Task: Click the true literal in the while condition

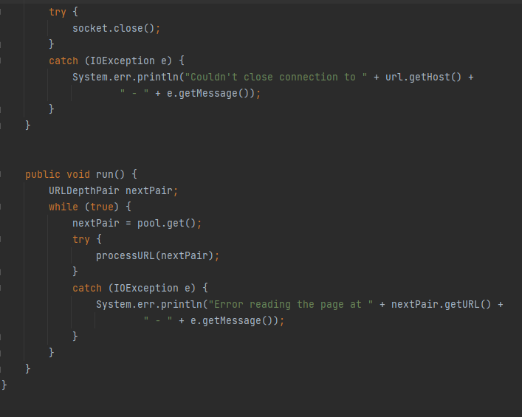Action: (102, 207)
